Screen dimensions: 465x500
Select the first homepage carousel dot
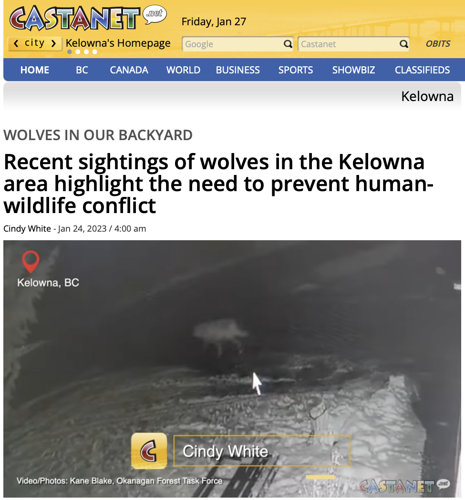[70, 51]
